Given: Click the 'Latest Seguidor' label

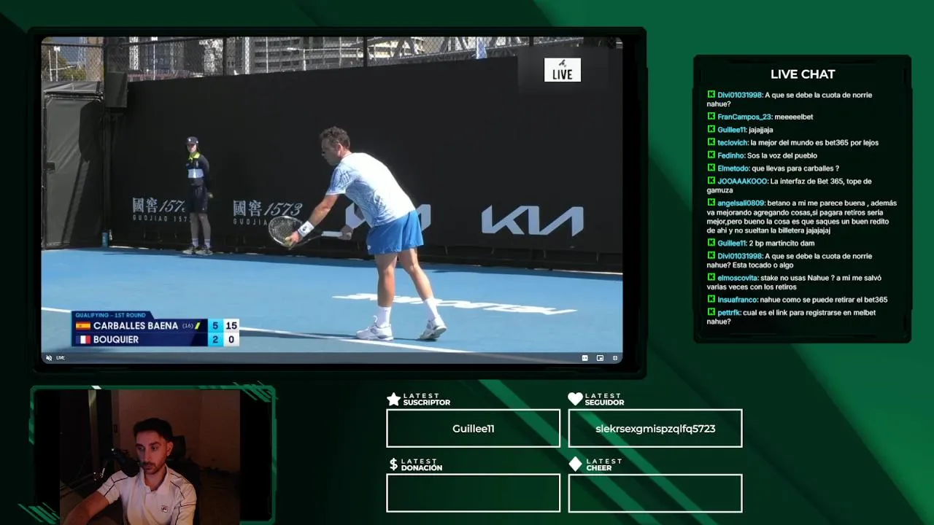Looking at the screenshot, I should [604, 399].
